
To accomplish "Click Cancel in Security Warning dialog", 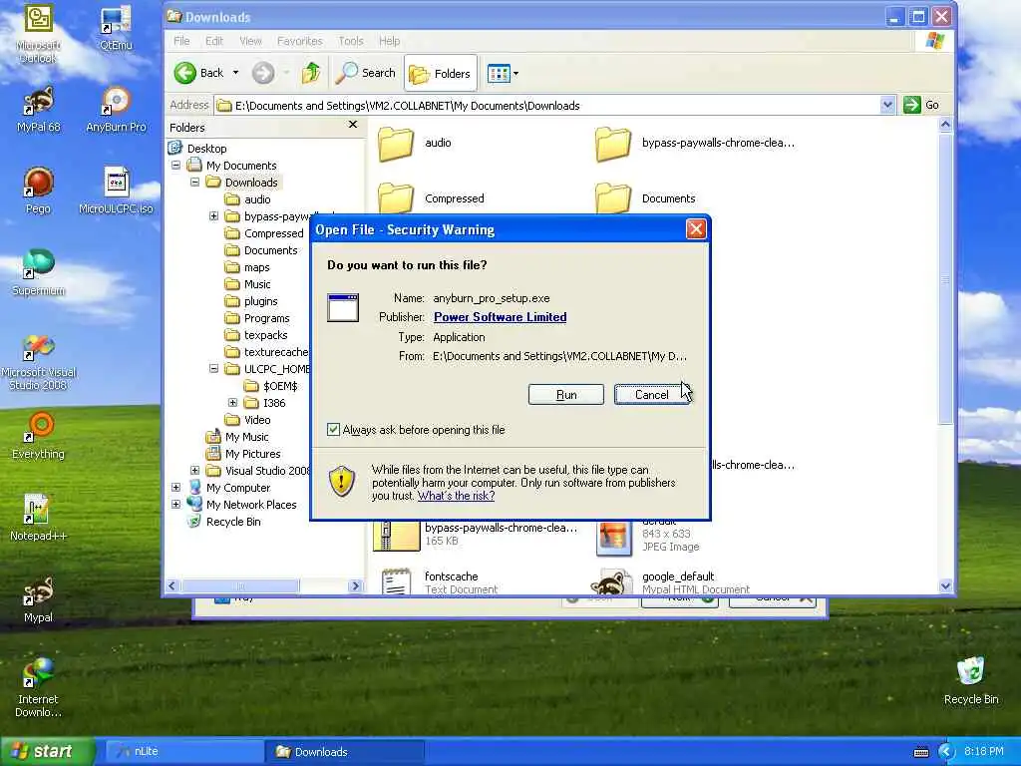I will 651,395.
